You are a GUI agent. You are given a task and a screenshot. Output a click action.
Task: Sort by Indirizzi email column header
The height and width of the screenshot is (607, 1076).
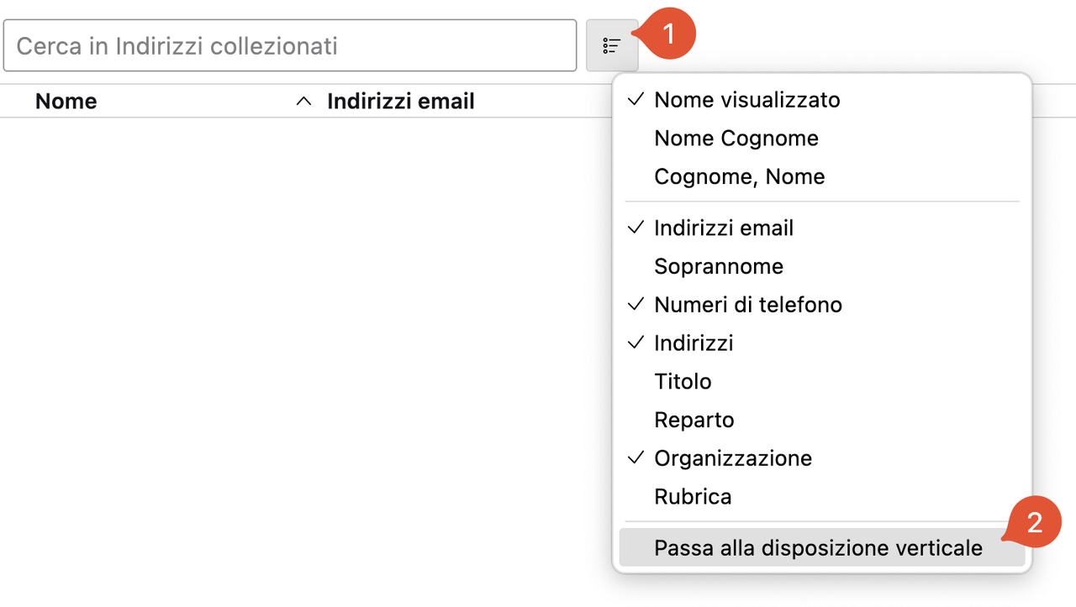point(401,102)
